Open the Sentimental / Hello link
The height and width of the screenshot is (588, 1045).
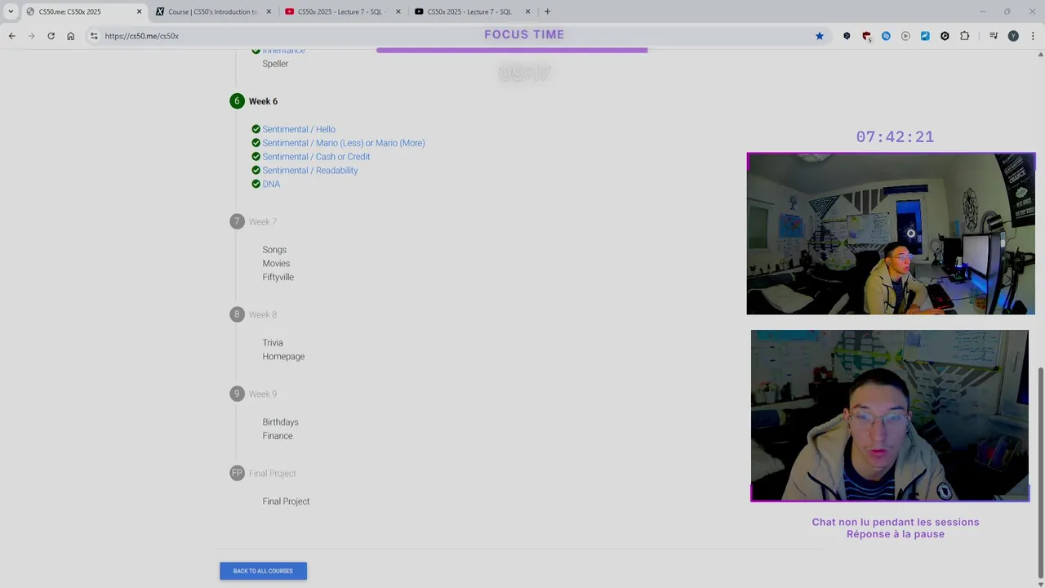[299, 129]
